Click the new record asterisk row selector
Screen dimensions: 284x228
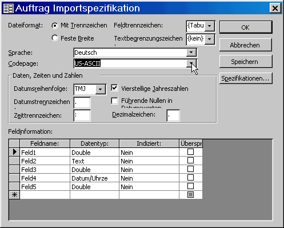pos(14,195)
